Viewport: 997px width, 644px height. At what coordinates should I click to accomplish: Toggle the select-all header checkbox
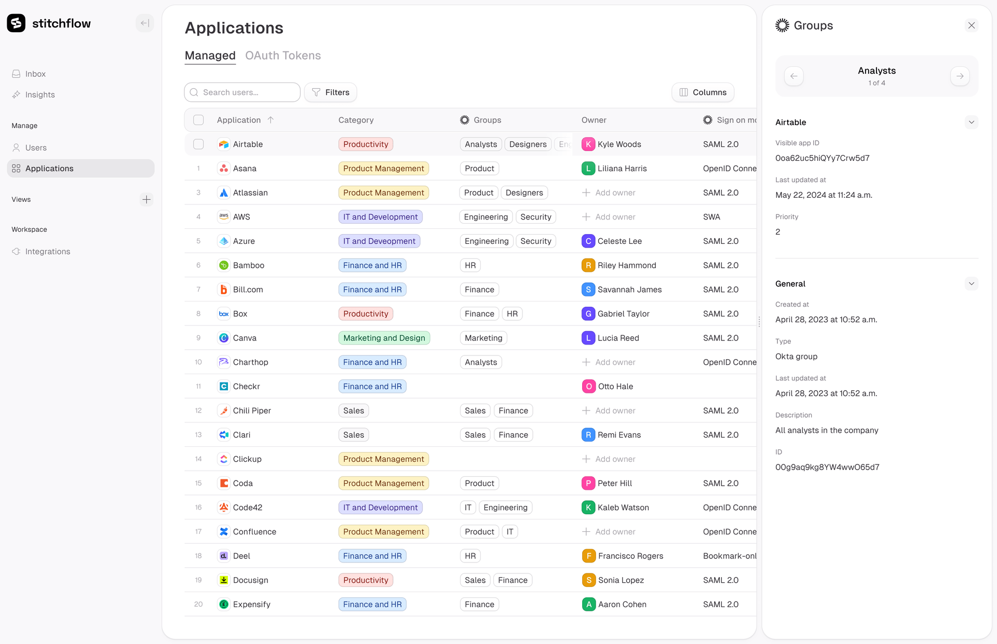pos(198,120)
